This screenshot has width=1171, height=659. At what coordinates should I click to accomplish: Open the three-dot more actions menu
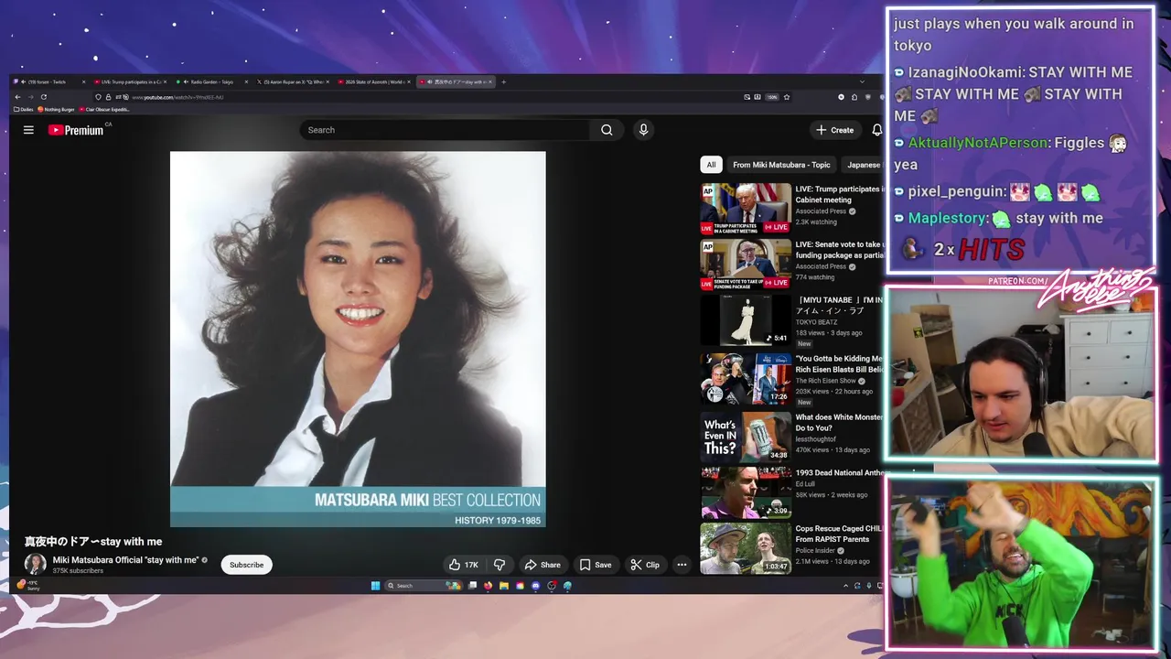[682, 565]
